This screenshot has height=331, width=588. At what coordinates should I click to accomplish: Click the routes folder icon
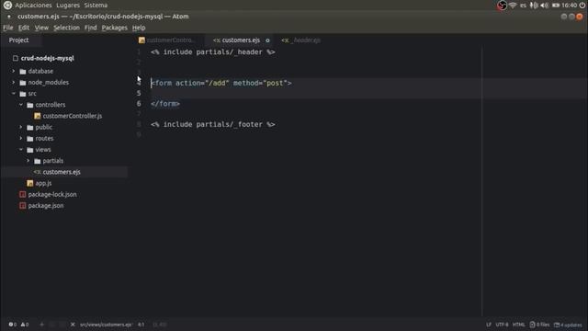click(x=30, y=139)
